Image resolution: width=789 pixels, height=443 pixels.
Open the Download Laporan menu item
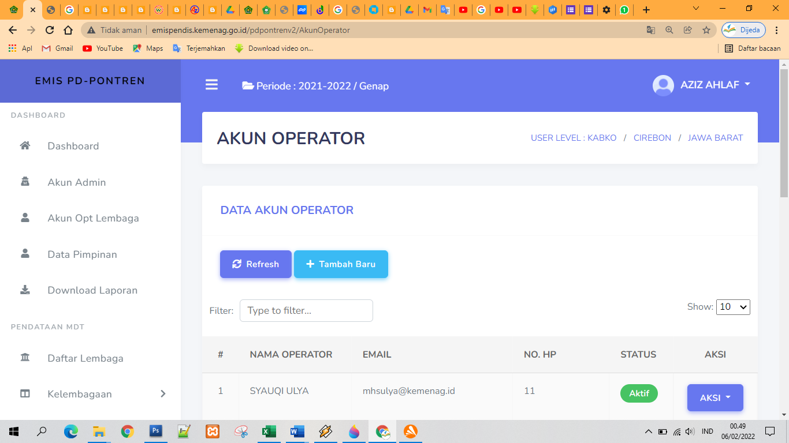click(92, 290)
